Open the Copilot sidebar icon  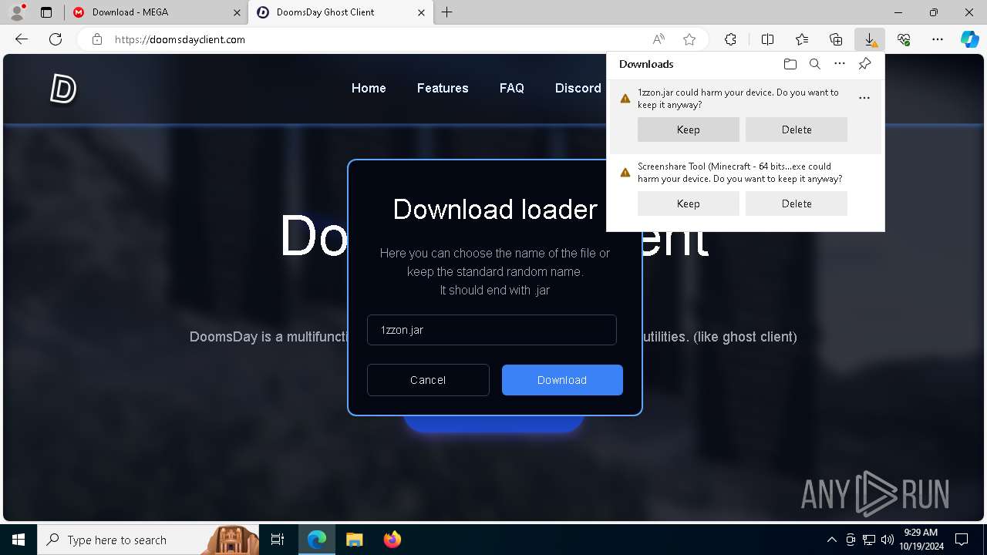point(970,39)
